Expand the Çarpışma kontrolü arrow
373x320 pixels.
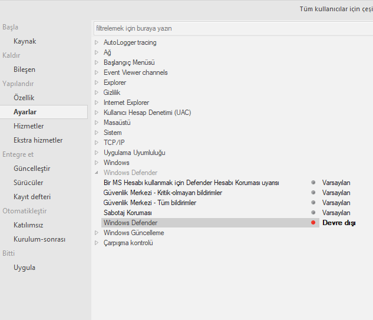point(97,243)
